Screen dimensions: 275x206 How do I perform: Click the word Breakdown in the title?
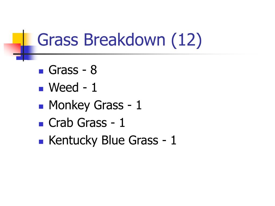[125, 40]
